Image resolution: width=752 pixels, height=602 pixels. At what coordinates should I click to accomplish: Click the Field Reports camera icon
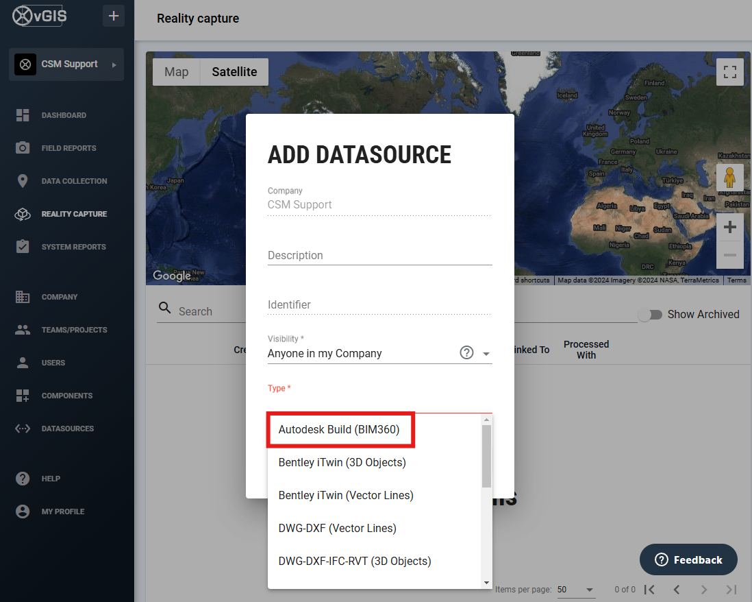23,148
